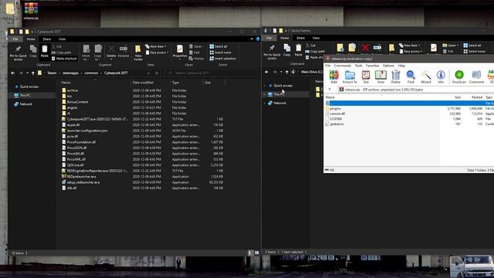Go up one level in WinRAR
Viewport: 494px width, 278px height.
[x=330, y=90]
